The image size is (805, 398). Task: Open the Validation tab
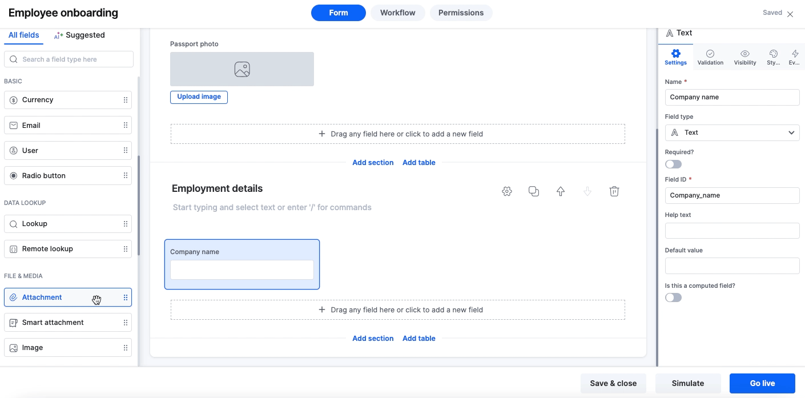tap(710, 57)
